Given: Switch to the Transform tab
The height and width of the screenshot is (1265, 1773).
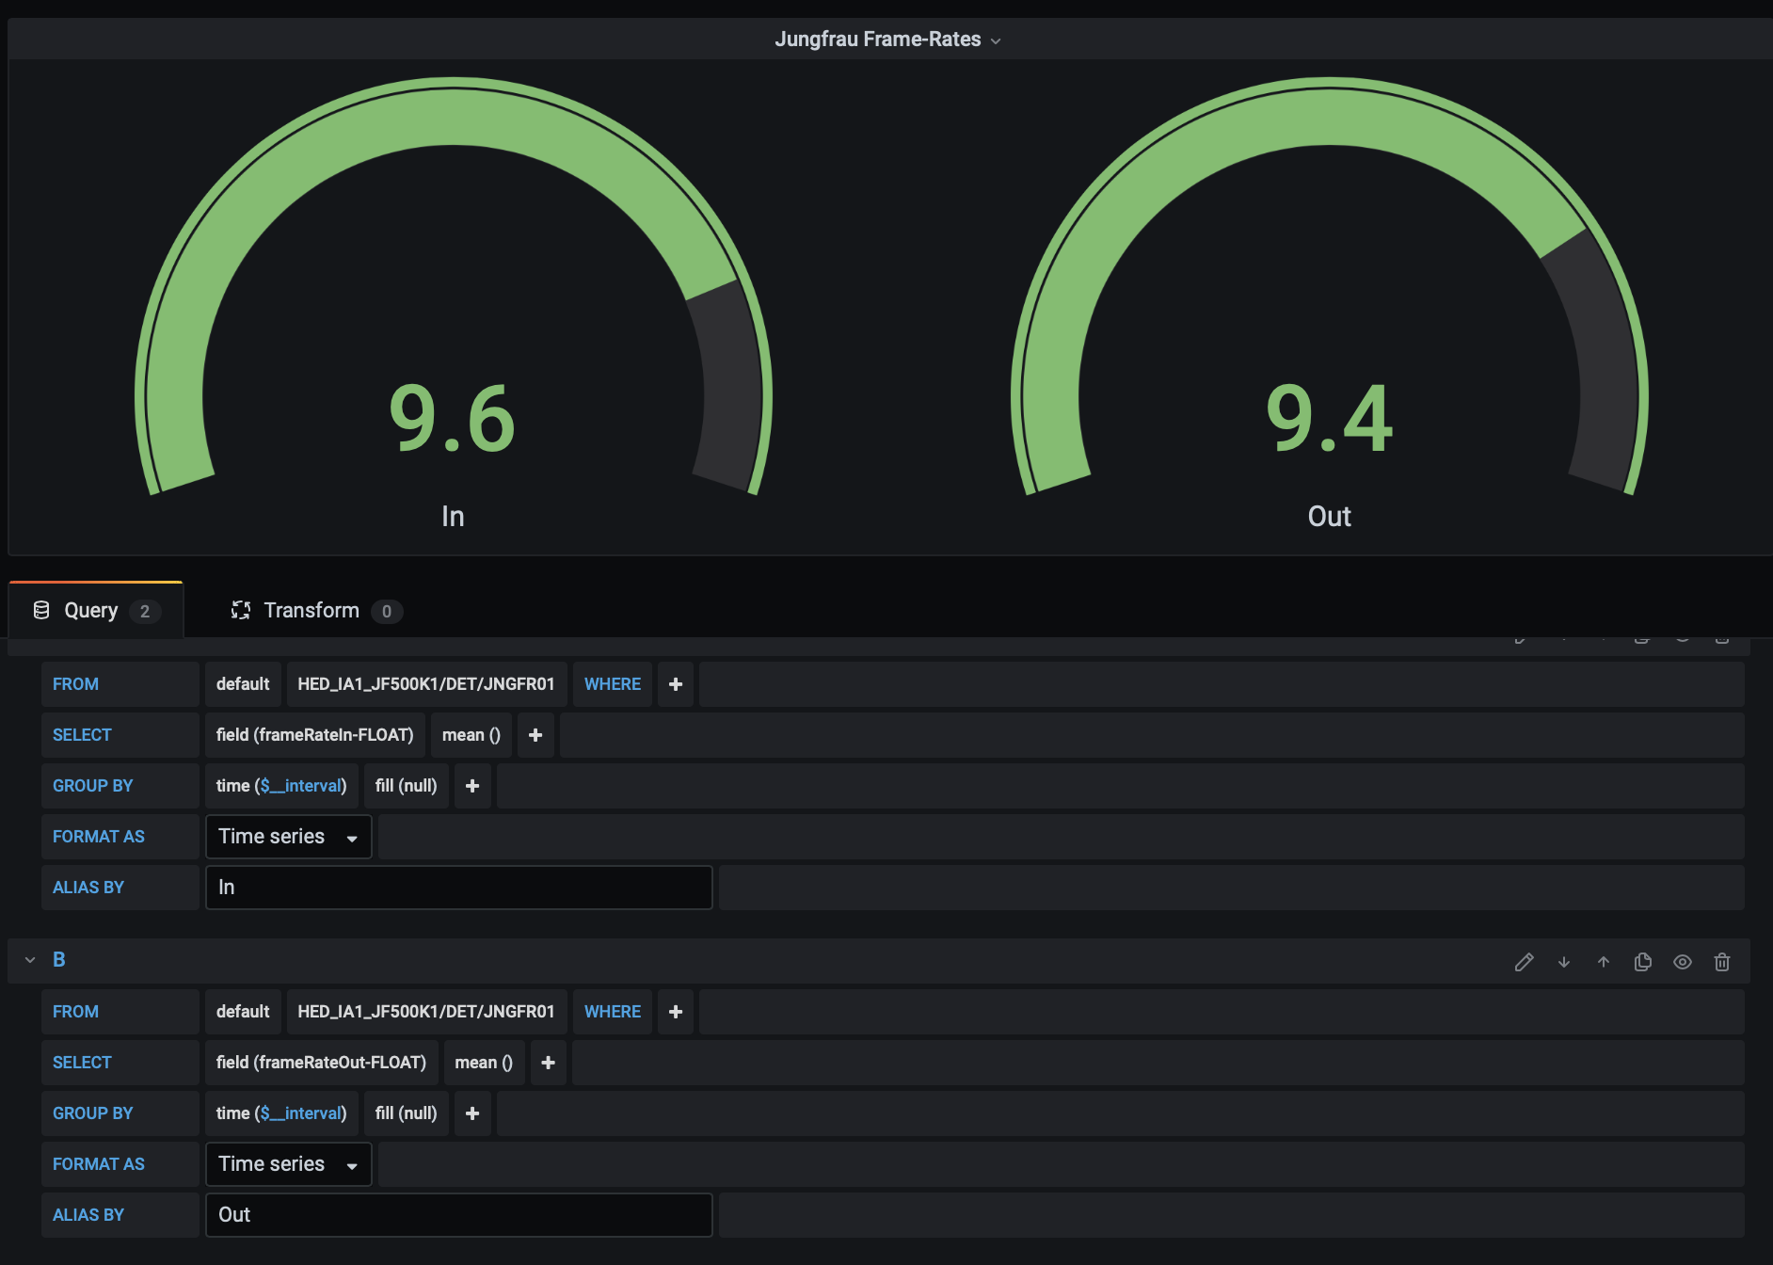Looking at the screenshot, I should 316,611.
